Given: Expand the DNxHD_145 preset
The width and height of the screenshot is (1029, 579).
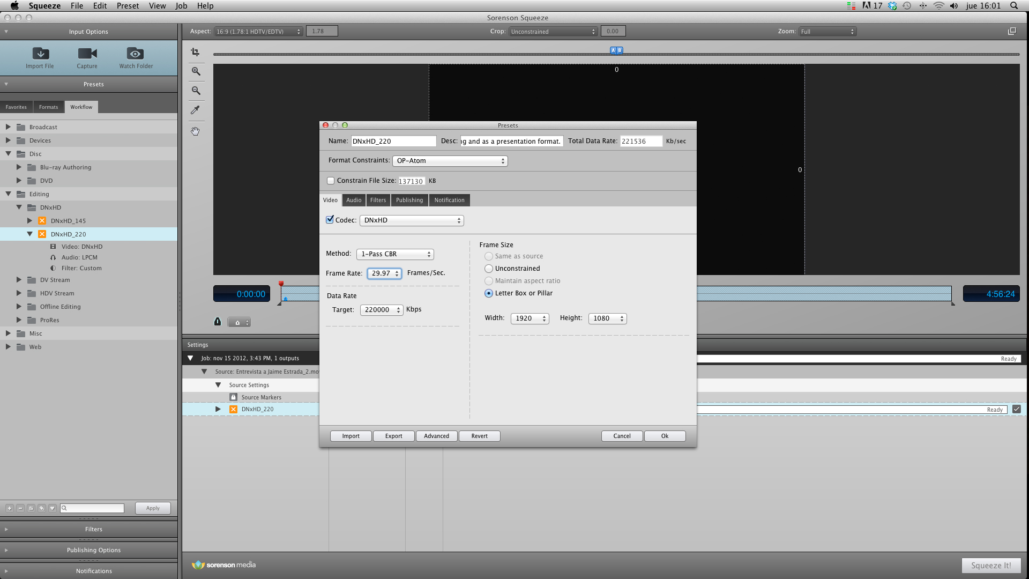Looking at the screenshot, I should coord(29,221).
